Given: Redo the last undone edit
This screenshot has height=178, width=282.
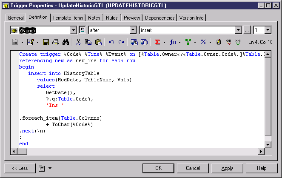Looking at the screenshot, I should pyautogui.click(x=121, y=42).
